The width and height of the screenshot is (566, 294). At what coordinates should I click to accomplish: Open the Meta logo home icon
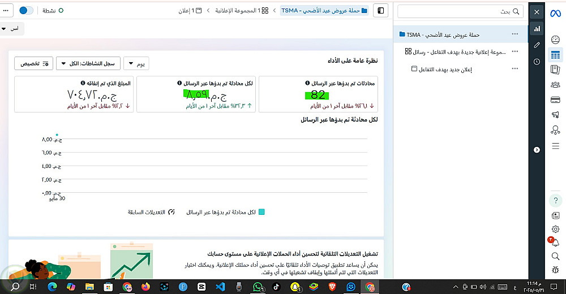tap(555, 14)
